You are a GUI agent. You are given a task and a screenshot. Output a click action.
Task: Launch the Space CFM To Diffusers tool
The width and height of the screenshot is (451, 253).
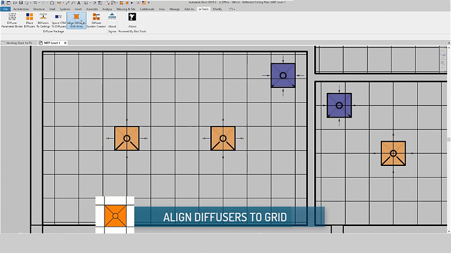[59, 21]
